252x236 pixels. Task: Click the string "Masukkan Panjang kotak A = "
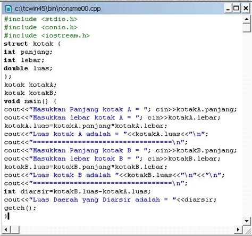pos(88,109)
